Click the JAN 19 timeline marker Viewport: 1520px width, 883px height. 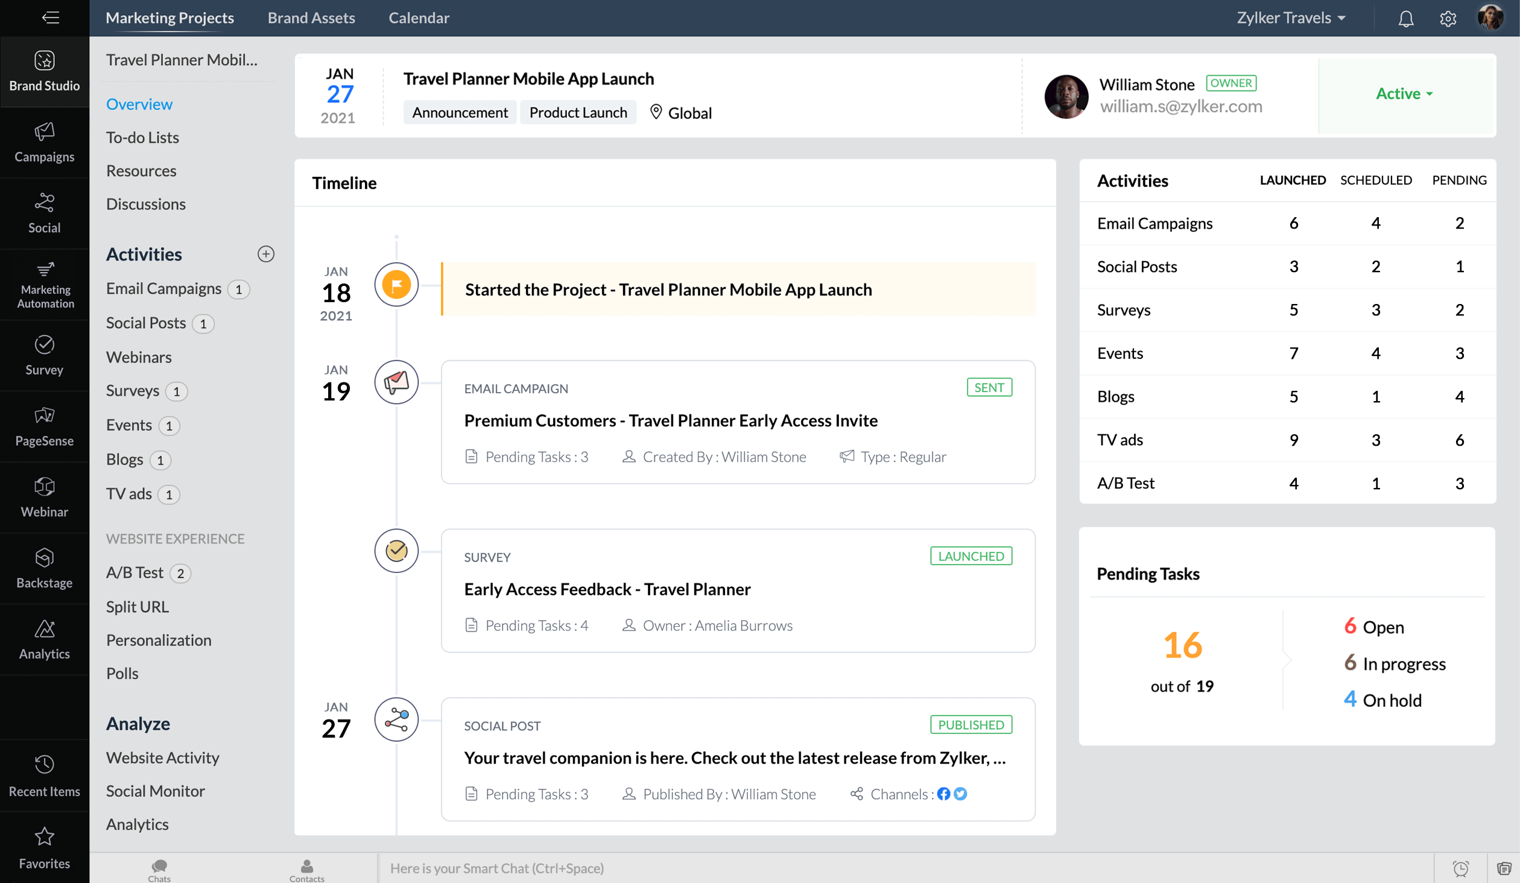click(396, 382)
